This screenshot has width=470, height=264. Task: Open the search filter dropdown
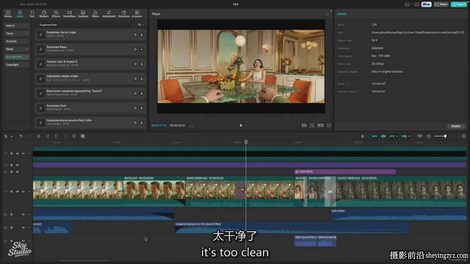point(141,25)
